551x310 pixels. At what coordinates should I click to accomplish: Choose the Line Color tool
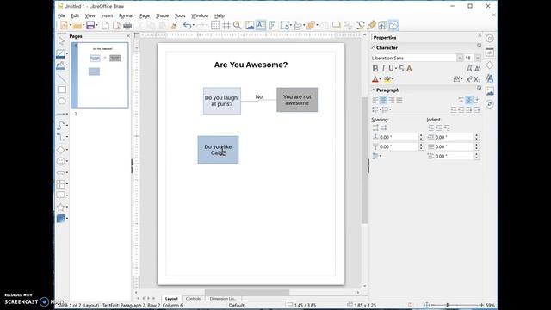(x=60, y=53)
